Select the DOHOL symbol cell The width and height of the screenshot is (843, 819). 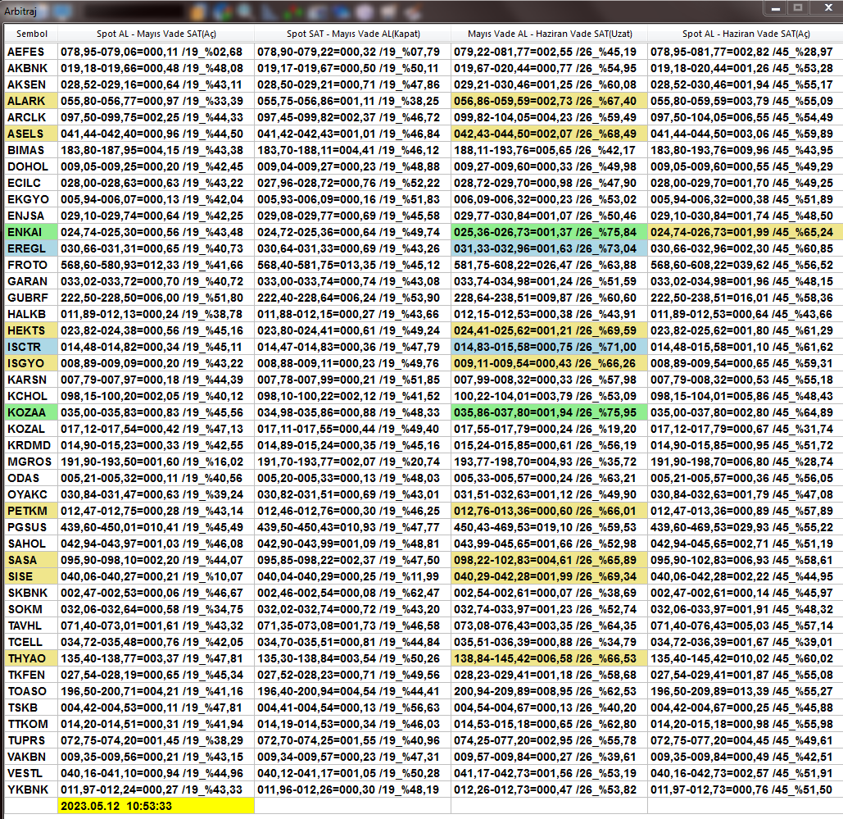[x=31, y=166]
